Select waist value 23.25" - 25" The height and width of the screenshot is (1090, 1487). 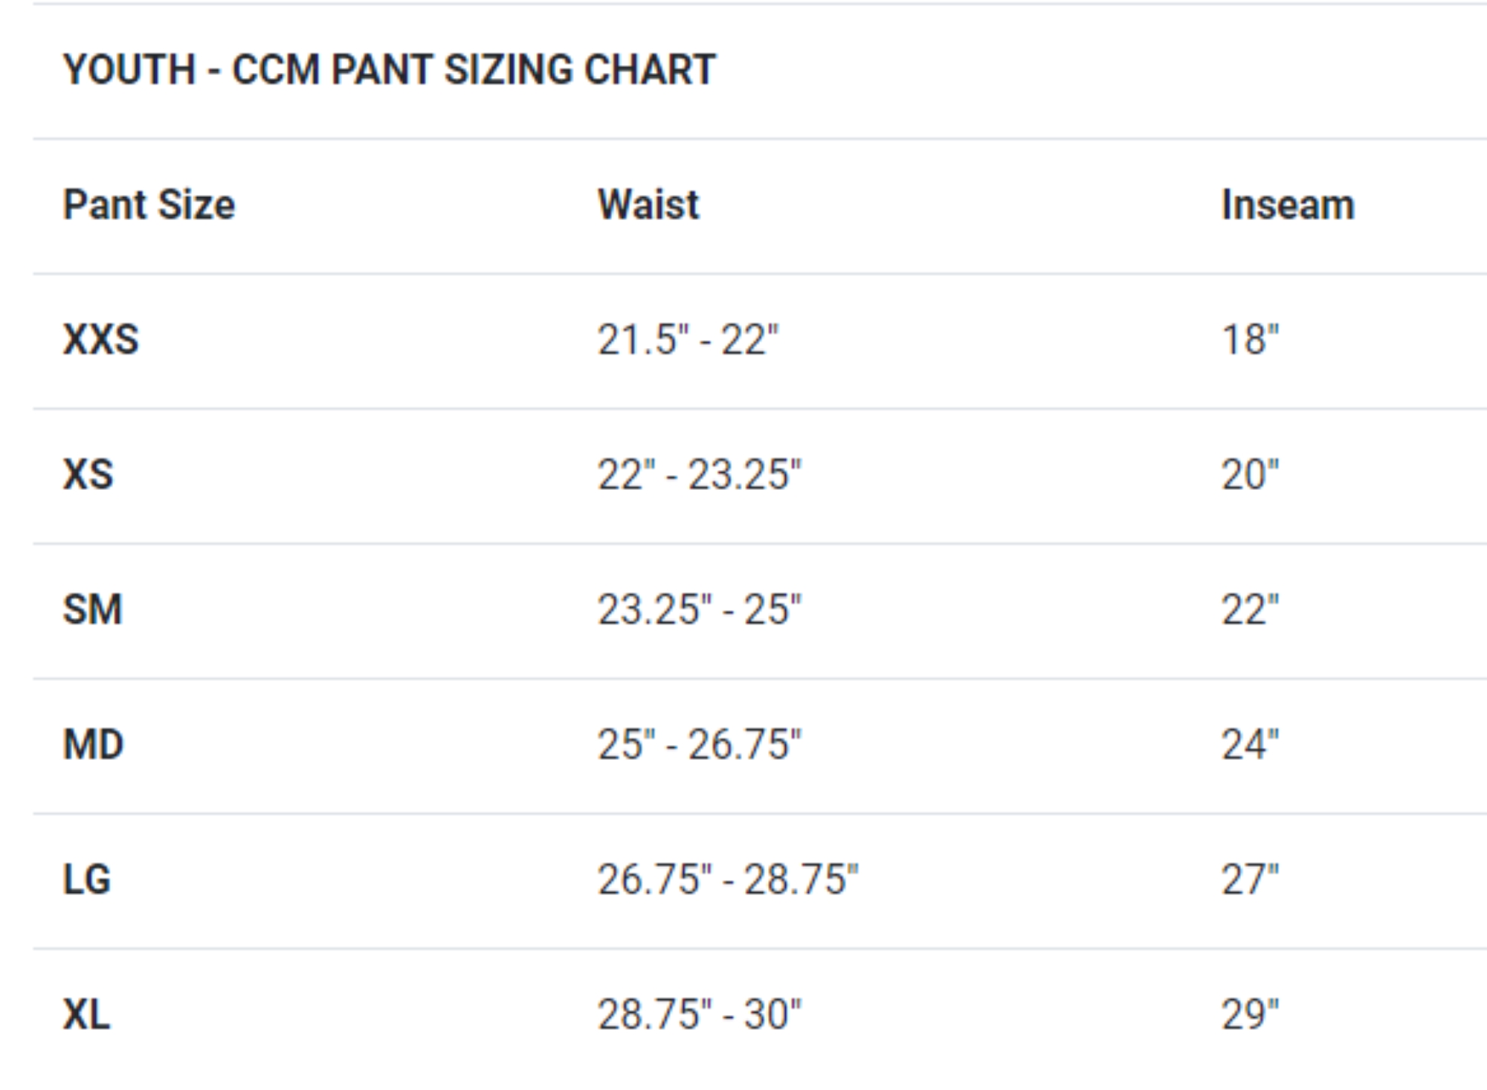pos(700,610)
